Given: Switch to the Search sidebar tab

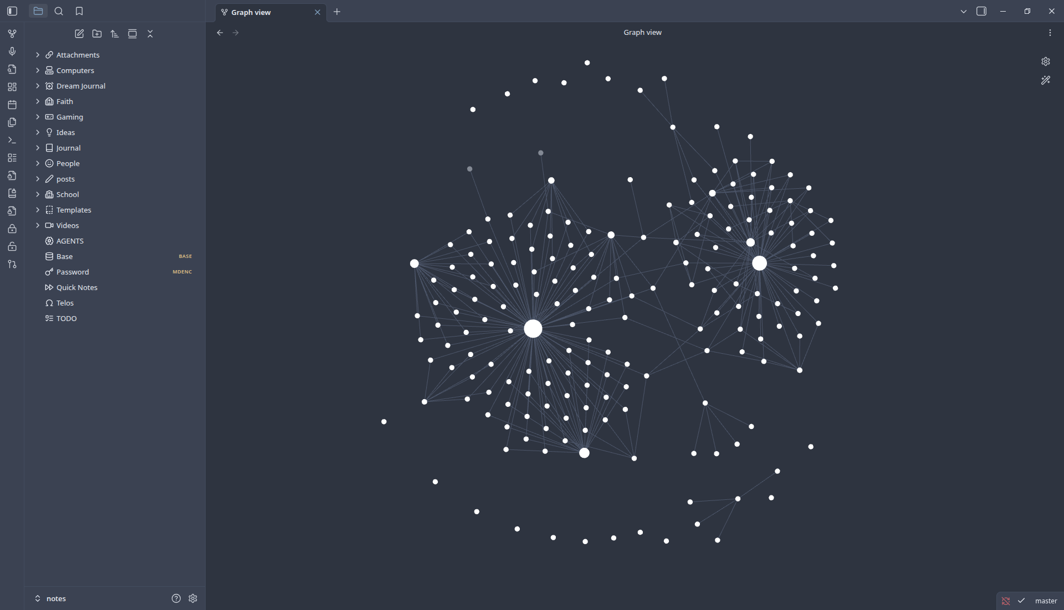Looking at the screenshot, I should [59, 11].
